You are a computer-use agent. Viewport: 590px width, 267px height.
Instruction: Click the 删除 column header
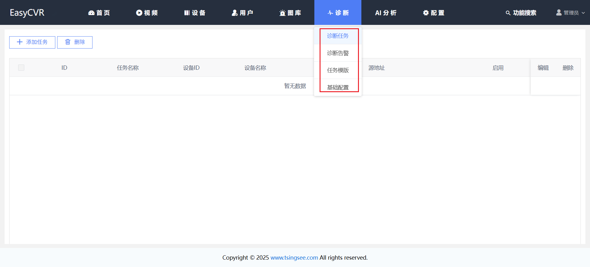[568, 68]
